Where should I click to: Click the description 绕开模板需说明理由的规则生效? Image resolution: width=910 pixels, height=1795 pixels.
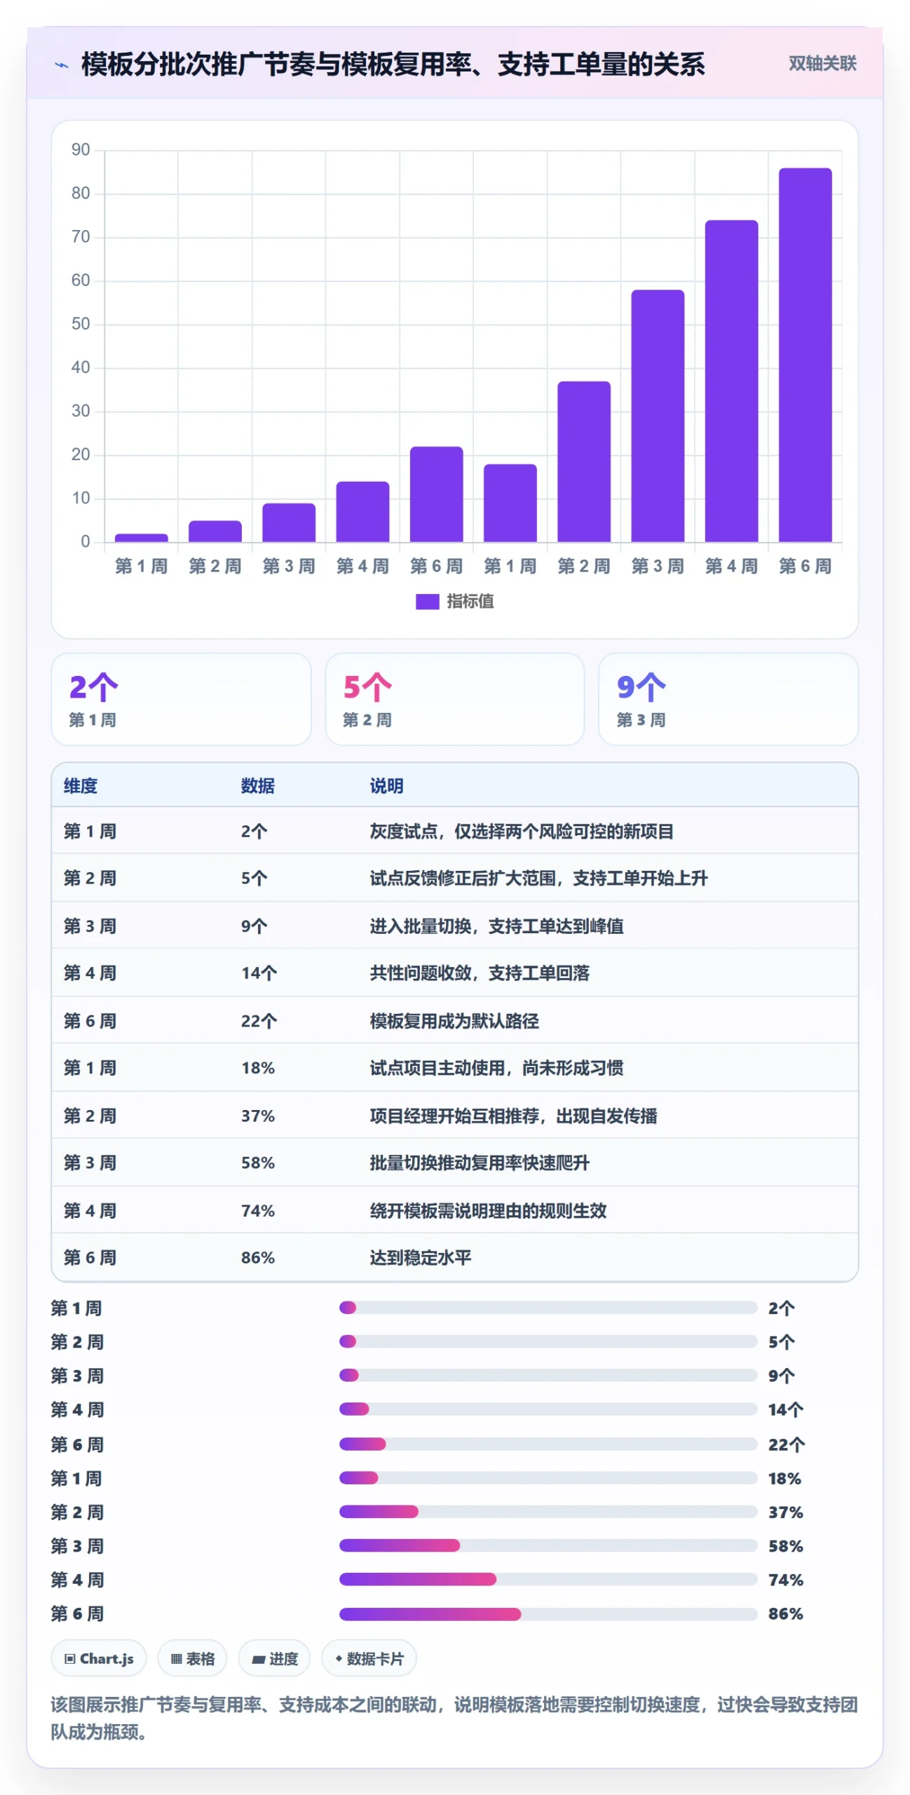pyautogui.click(x=488, y=1211)
